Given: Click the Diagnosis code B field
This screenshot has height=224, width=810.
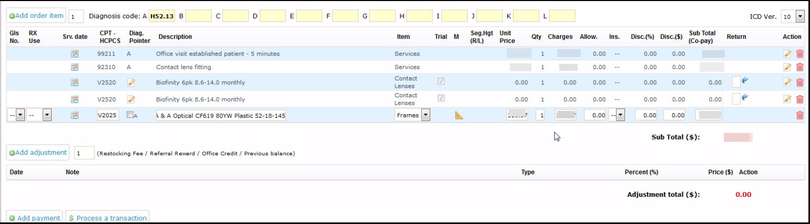Looking at the screenshot, I should click(198, 16).
